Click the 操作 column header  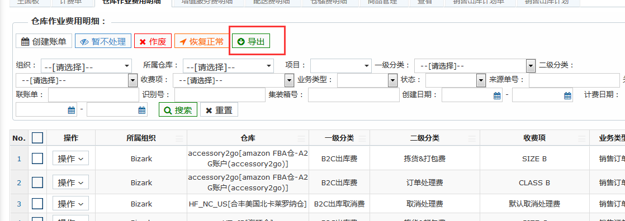(x=71, y=138)
